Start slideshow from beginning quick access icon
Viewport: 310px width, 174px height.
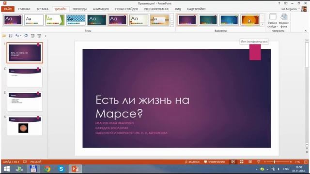coord(32,36)
